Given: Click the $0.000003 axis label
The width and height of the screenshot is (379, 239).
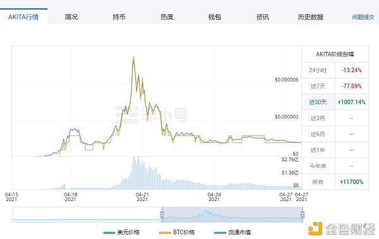Looking at the screenshot, I should click(x=287, y=117).
